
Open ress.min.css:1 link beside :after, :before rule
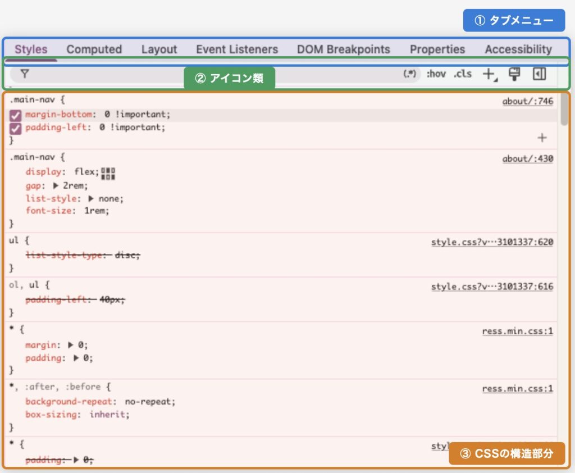coord(517,389)
